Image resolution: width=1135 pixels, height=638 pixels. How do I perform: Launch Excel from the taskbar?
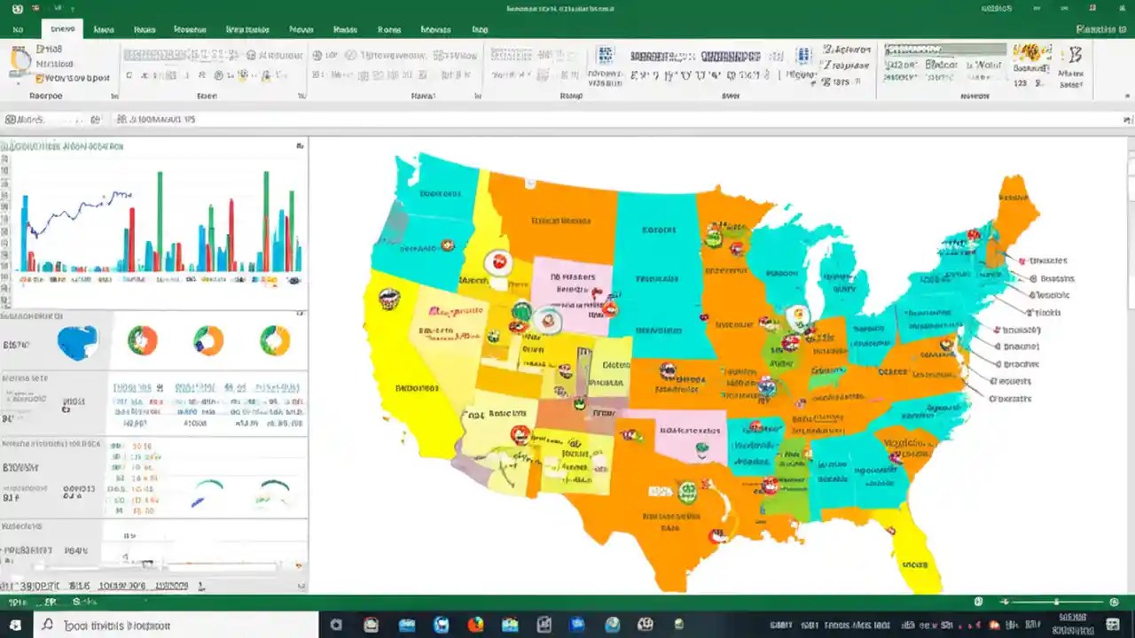tap(678, 625)
